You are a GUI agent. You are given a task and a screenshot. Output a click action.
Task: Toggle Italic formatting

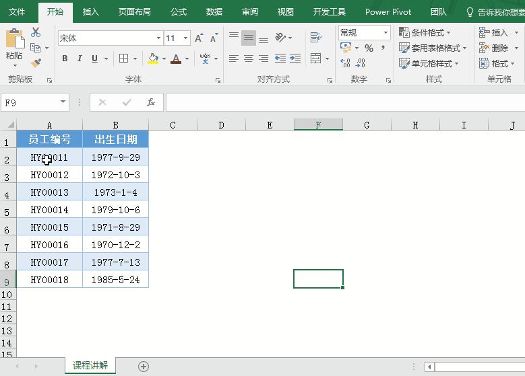coord(80,59)
